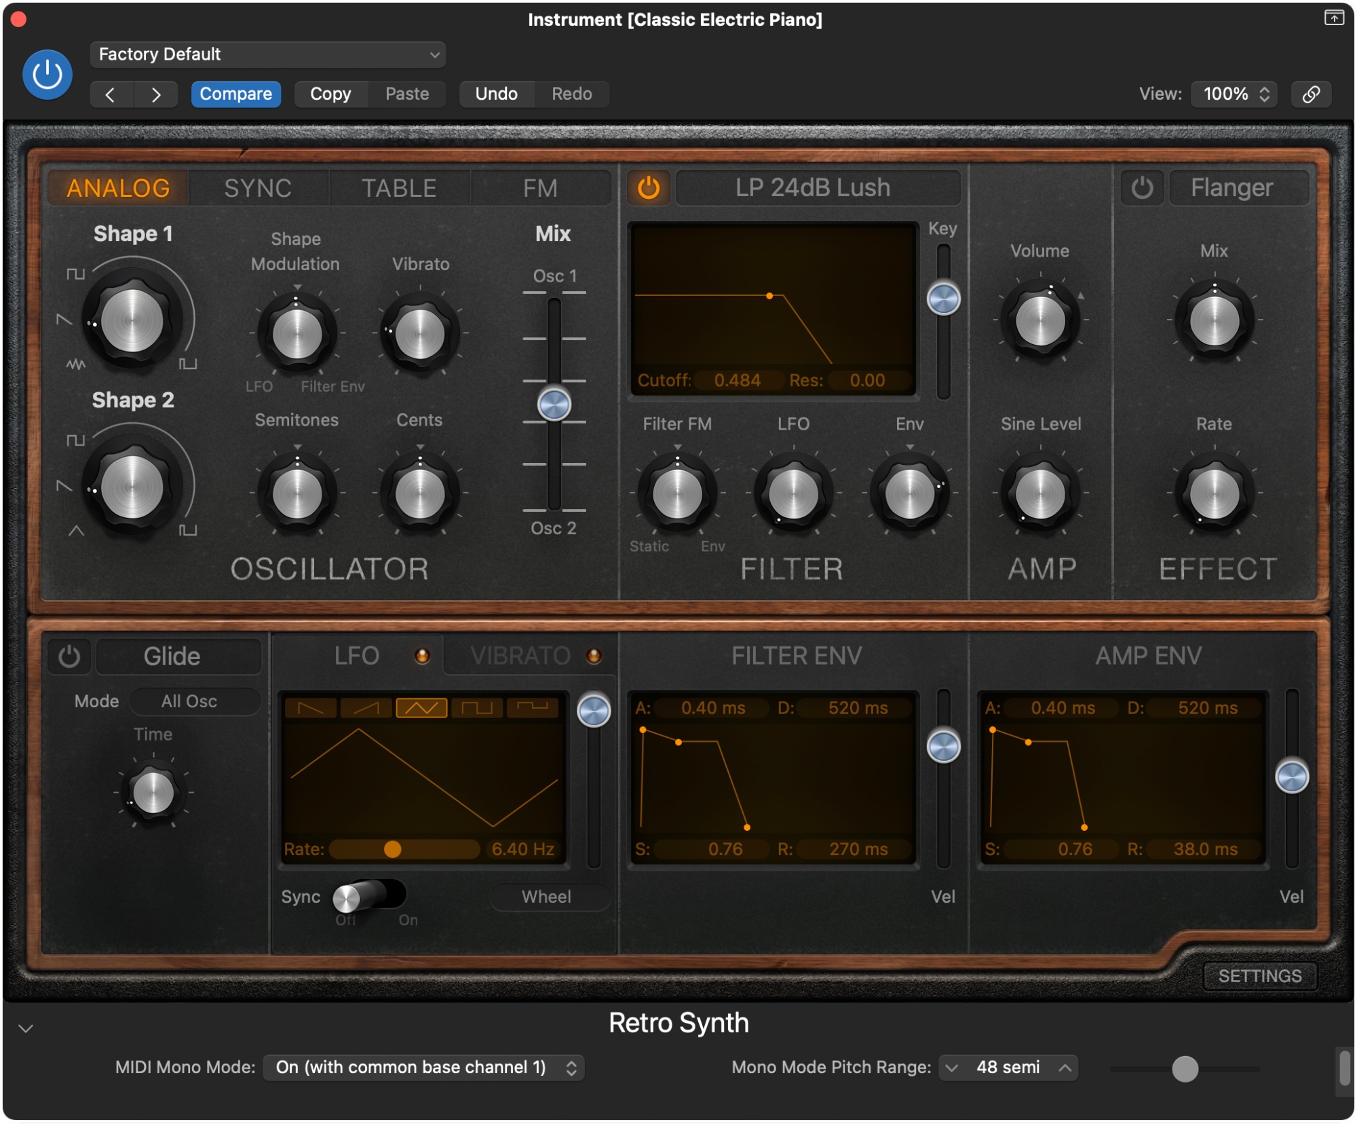Select the rising sawtooth LFO waveform

pos(366,708)
